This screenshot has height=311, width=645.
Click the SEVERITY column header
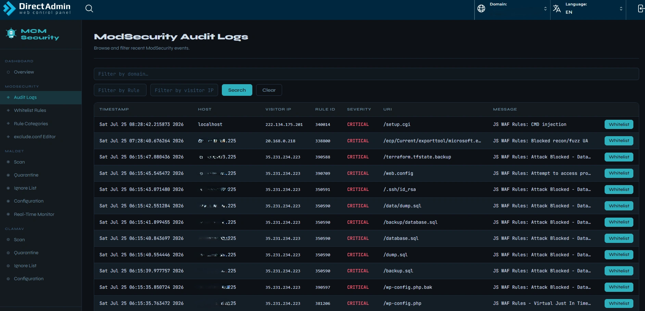coord(359,109)
